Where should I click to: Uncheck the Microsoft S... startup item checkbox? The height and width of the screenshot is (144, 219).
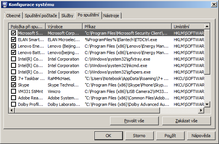pos(13,33)
